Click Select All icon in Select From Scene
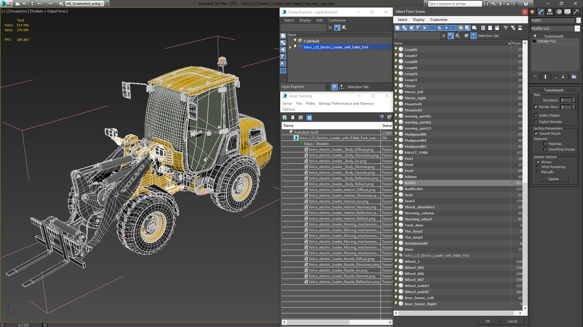This screenshot has width=583, height=327. click(483, 28)
